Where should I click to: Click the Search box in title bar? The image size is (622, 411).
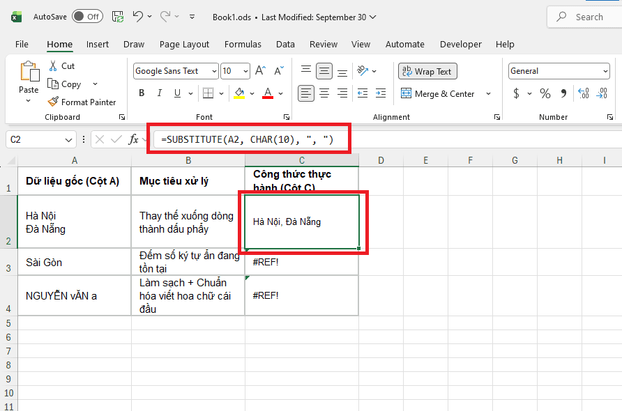point(585,17)
